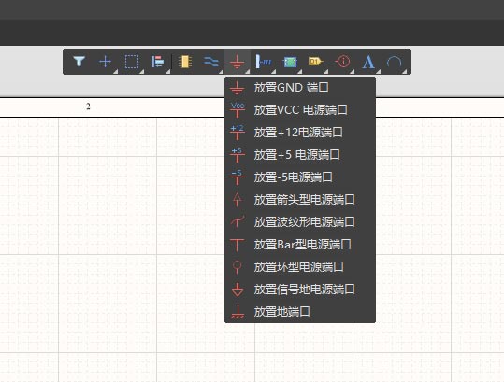Pick 放置信号地电源端口 menu entry

(300, 290)
